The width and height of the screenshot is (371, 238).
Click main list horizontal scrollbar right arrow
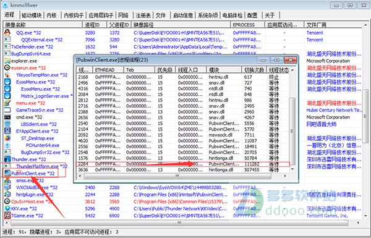(358, 223)
